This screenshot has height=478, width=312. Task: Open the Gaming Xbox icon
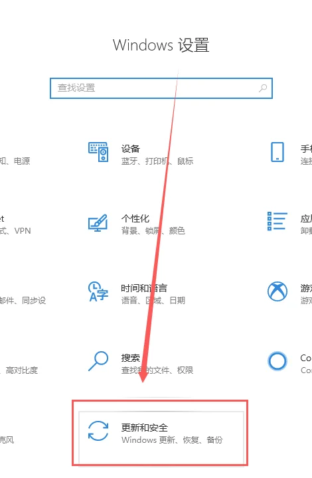pos(277,291)
